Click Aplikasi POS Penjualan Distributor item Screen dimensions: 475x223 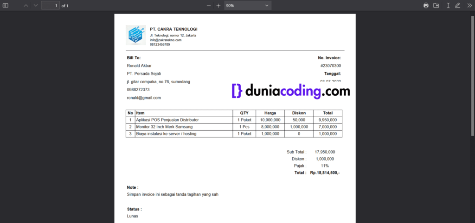[167, 120]
